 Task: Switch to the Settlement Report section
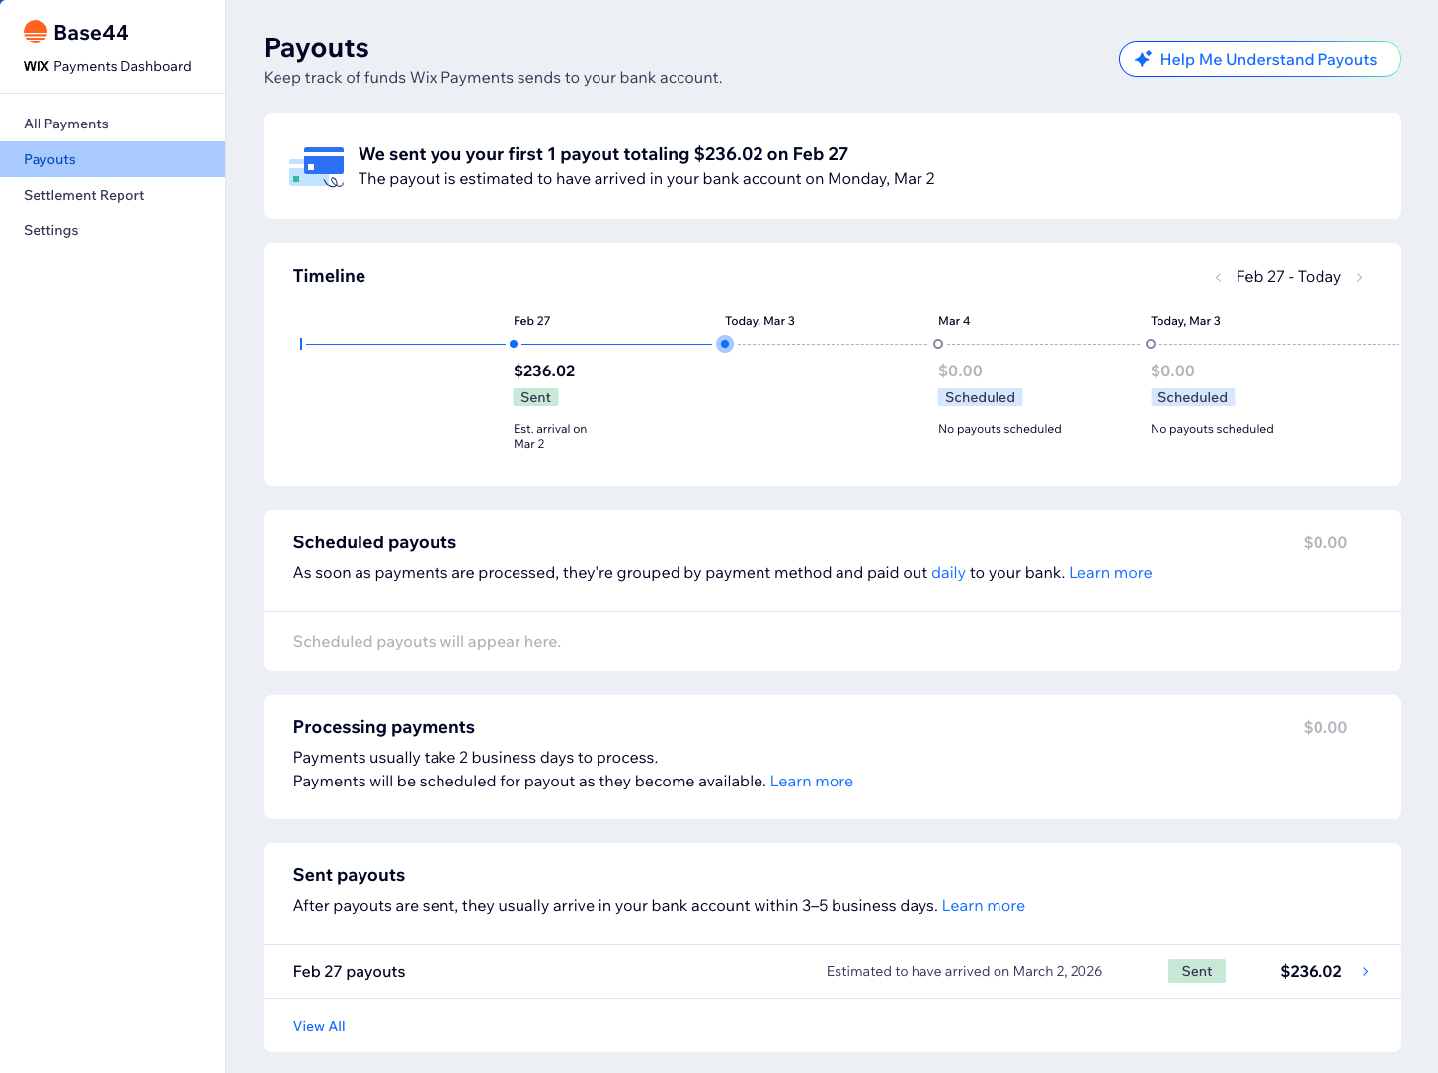(x=84, y=195)
